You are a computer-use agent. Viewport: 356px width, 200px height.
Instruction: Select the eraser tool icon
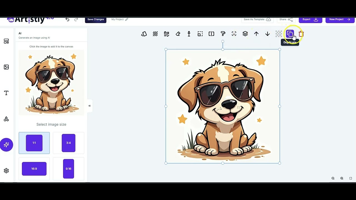coord(178,34)
